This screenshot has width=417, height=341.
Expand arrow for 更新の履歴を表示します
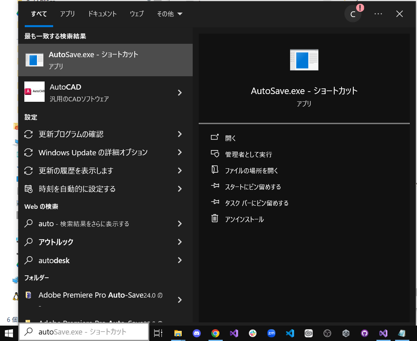tap(180, 171)
